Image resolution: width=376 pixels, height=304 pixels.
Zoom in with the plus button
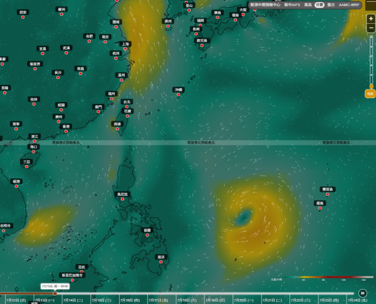371,19
